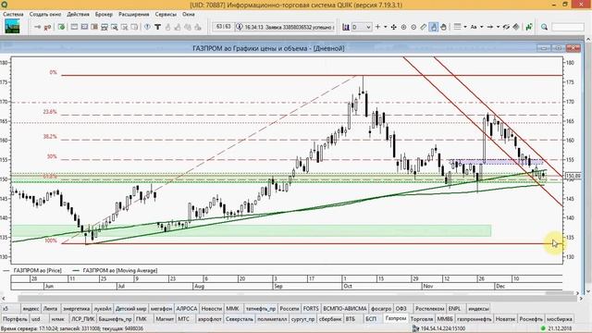Switch to the АЛРОСА tab

[187, 308]
